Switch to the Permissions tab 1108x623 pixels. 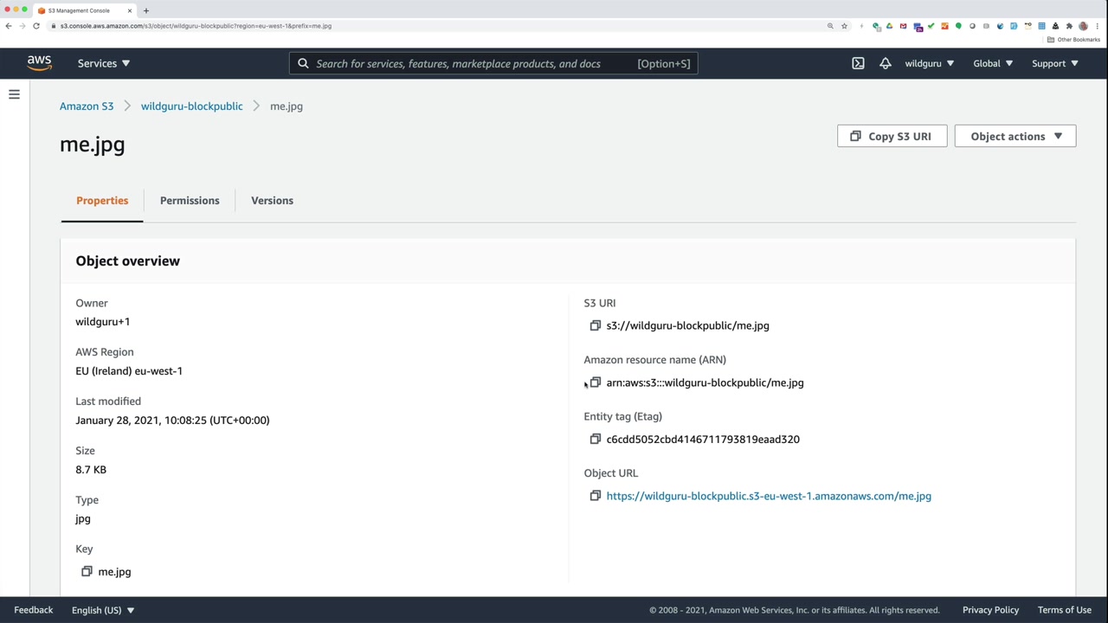click(x=190, y=201)
